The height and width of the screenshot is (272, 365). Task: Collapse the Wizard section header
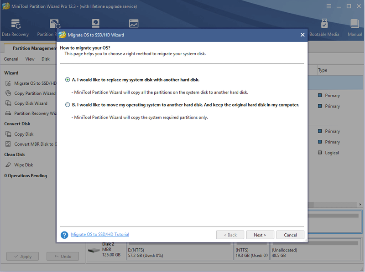11,73
